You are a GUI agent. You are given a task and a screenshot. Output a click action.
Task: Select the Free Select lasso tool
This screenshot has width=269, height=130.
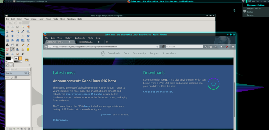point(18,27)
